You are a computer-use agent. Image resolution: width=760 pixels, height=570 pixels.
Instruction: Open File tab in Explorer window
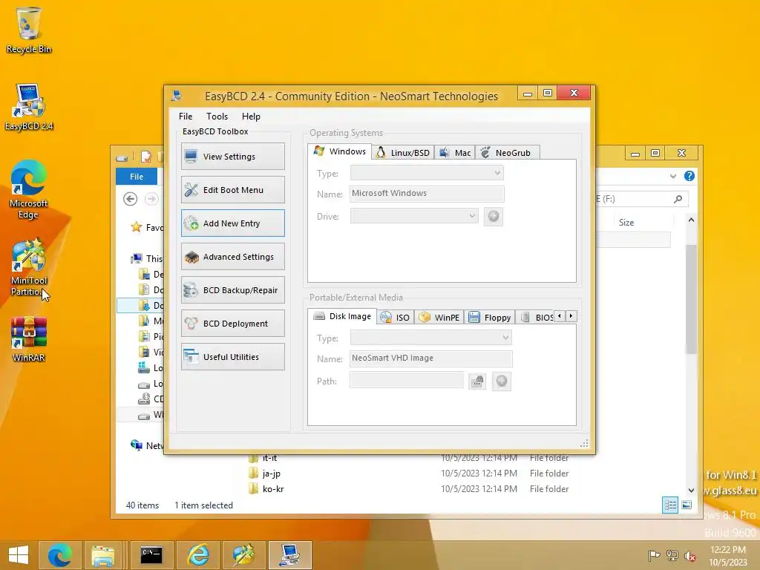point(137,177)
